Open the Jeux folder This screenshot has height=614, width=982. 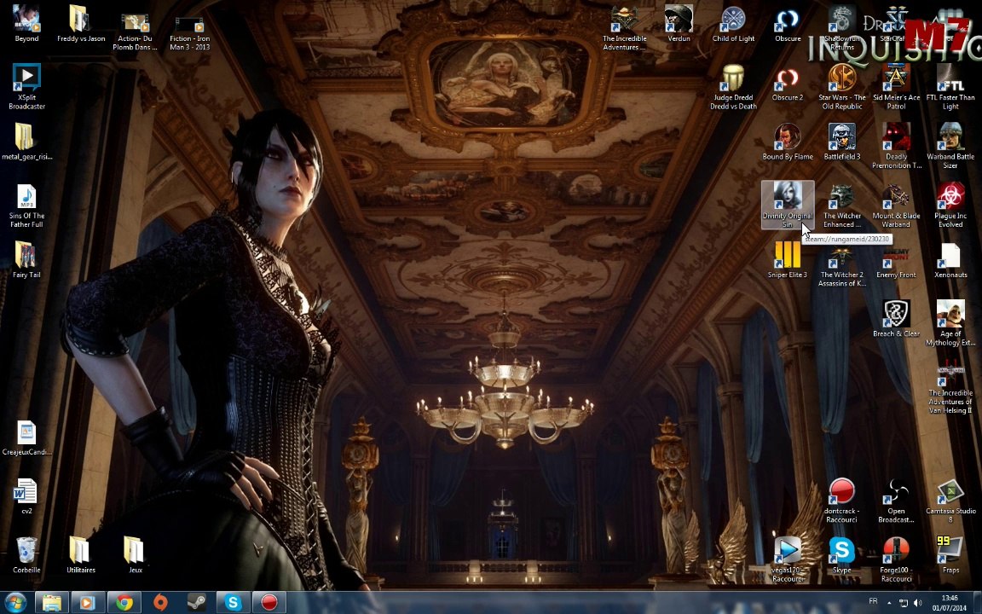pos(136,555)
